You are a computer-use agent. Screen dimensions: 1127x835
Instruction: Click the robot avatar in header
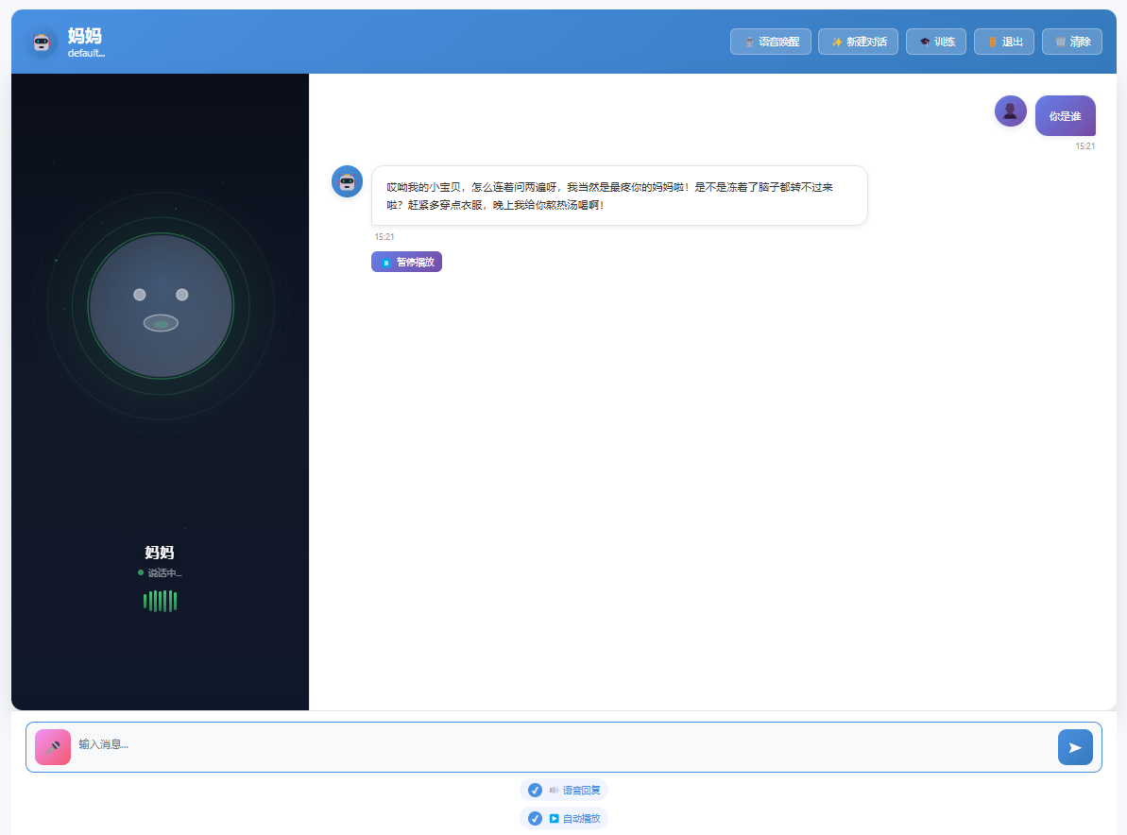pyautogui.click(x=42, y=43)
